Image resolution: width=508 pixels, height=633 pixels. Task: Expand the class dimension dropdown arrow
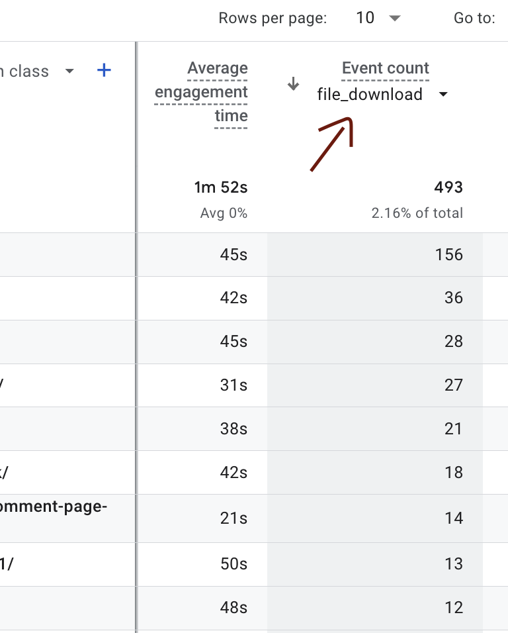point(69,71)
